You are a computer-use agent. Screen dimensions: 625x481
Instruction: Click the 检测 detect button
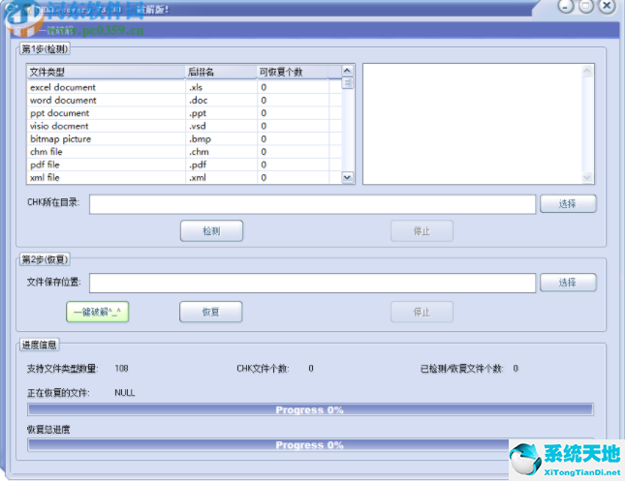click(211, 231)
